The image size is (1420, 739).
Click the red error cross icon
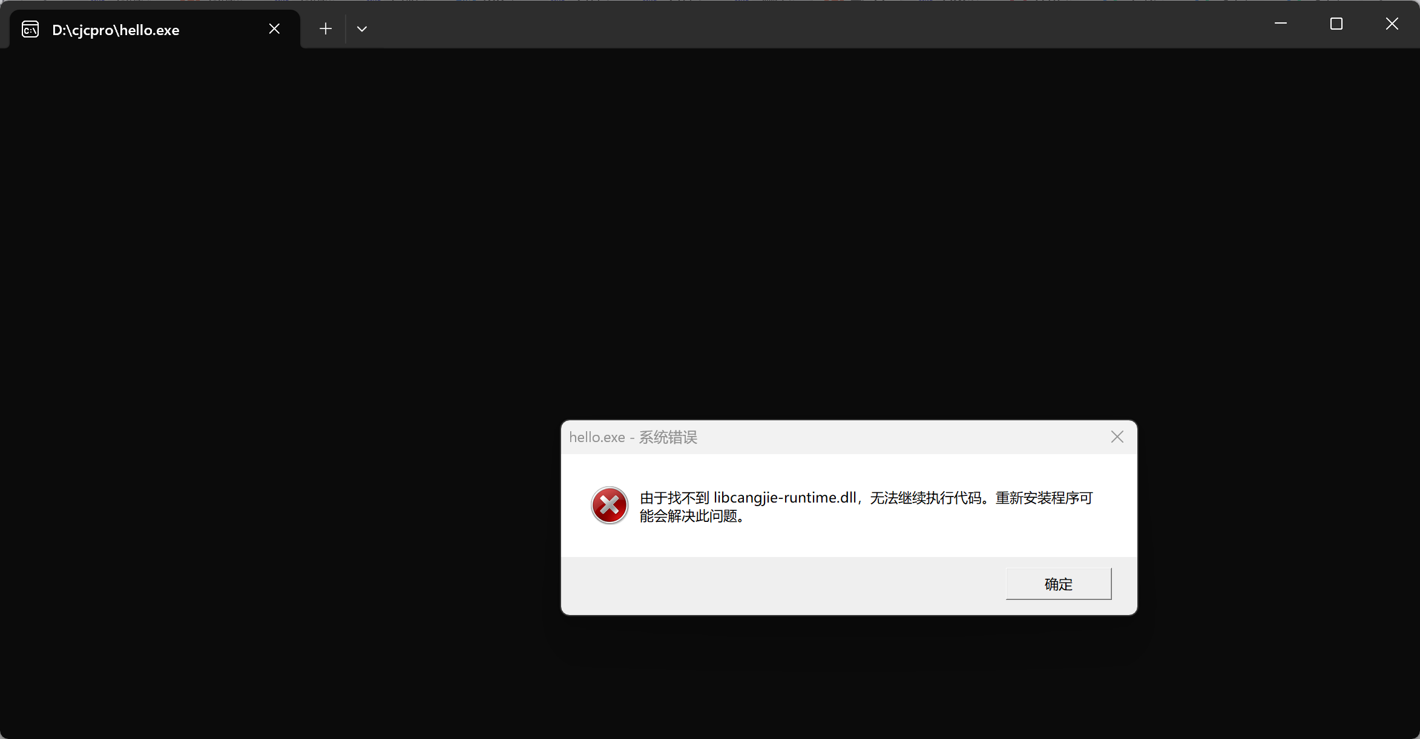(x=610, y=506)
